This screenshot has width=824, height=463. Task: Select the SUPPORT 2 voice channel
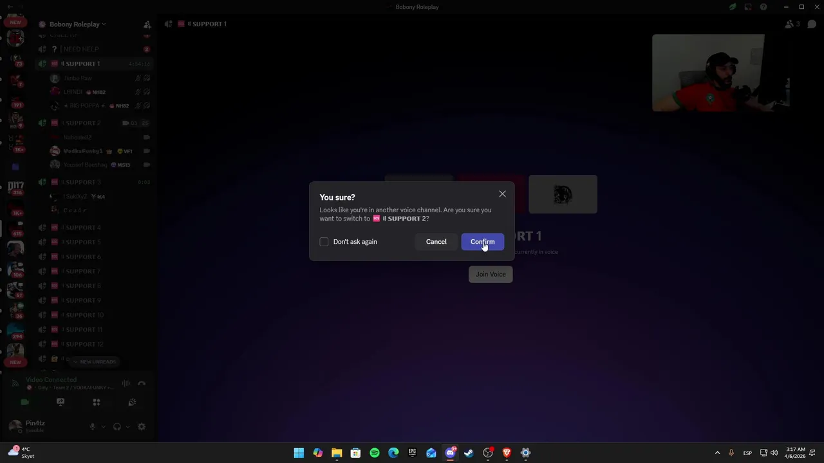94,123
